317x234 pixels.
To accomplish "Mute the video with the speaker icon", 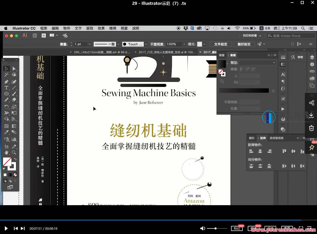I will [203, 228].
